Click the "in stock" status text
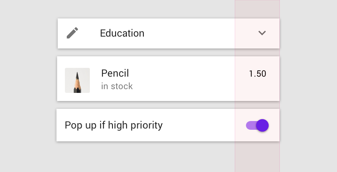 coord(117,86)
